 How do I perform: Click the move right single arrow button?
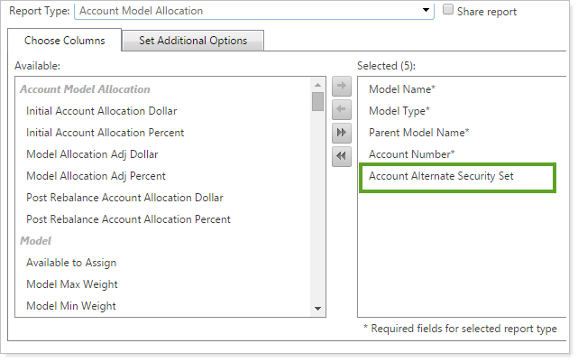point(342,87)
